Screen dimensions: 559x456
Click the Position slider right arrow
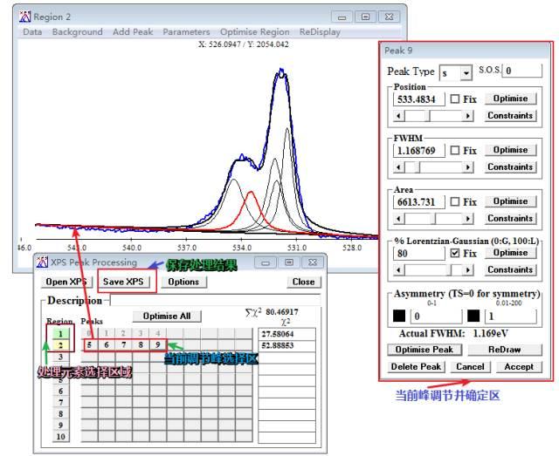(x=468, y=116)
